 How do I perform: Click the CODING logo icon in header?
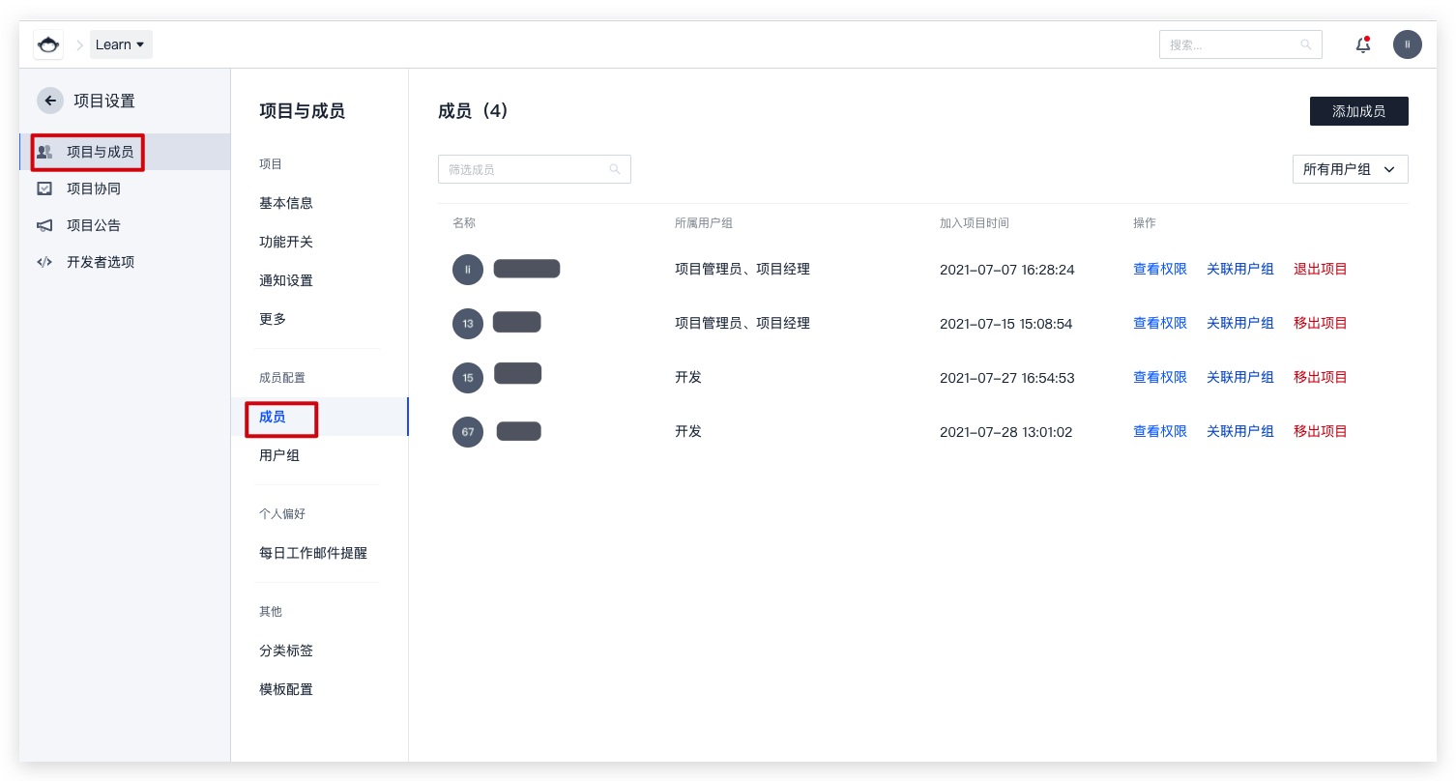[x=48, y=44]
